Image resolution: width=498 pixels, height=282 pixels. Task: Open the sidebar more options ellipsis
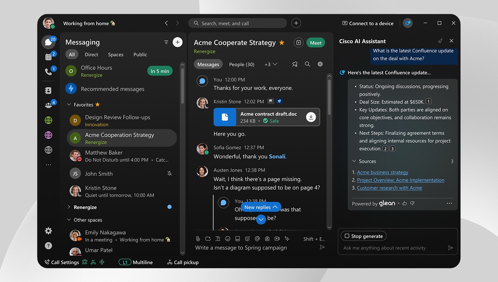[x=48, y=165]
